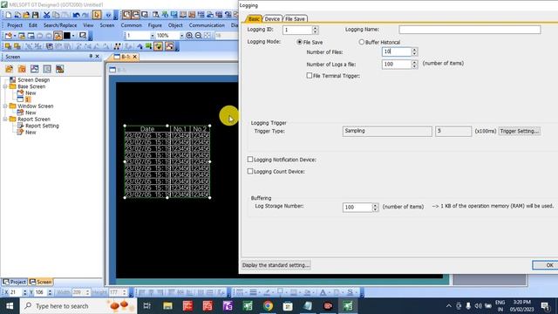Switch to the Device tab
The height and width of the screenshot is (314, 558).
[x=272, y=19]
